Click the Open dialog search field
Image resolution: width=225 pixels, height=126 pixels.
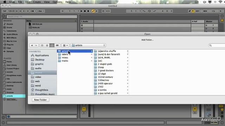[x=217, y=45]
